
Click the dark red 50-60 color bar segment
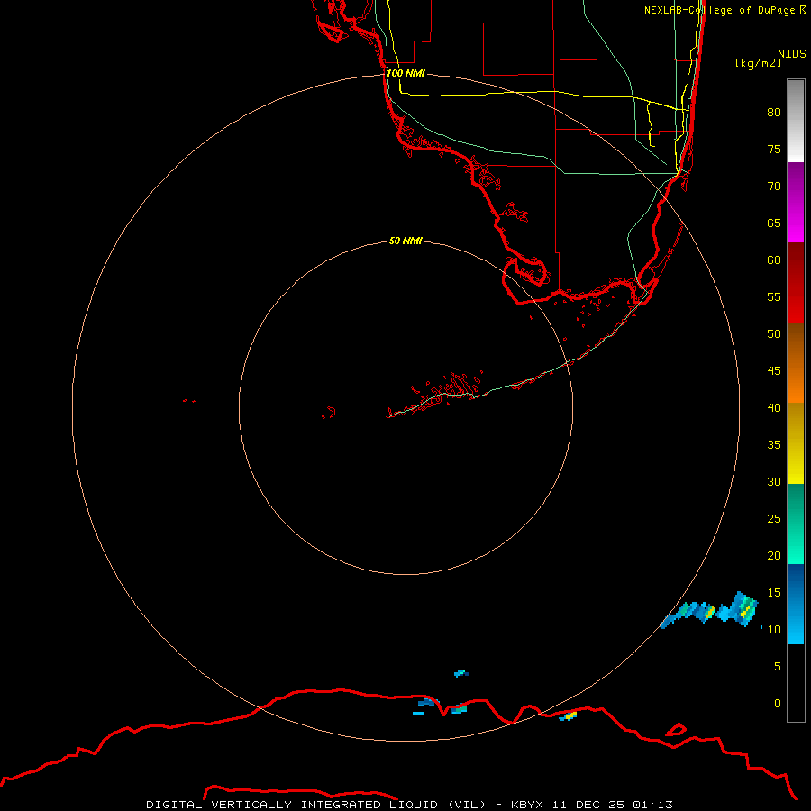coord(796,283)
